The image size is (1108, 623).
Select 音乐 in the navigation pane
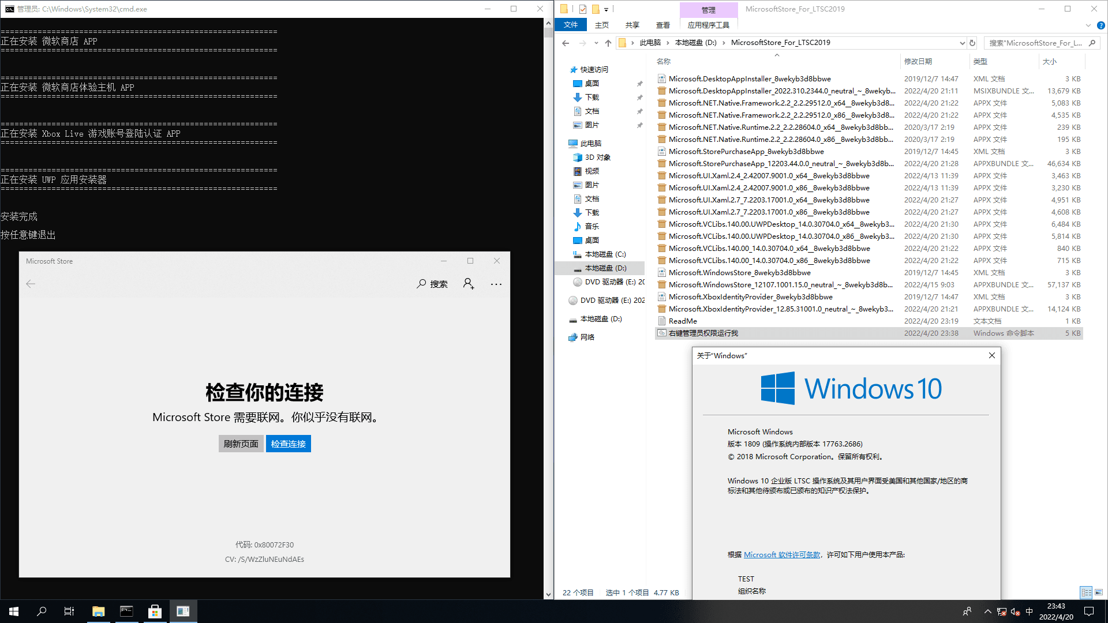pos(592,226)
